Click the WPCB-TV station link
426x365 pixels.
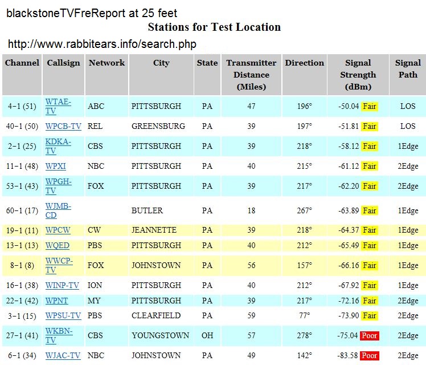[63, 126]
